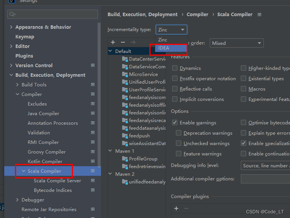Image resolution: width=290 pixels, height=218 pixels.
Task: Collapse Build, Execution, Deployment section
Action: coord(11,75)
